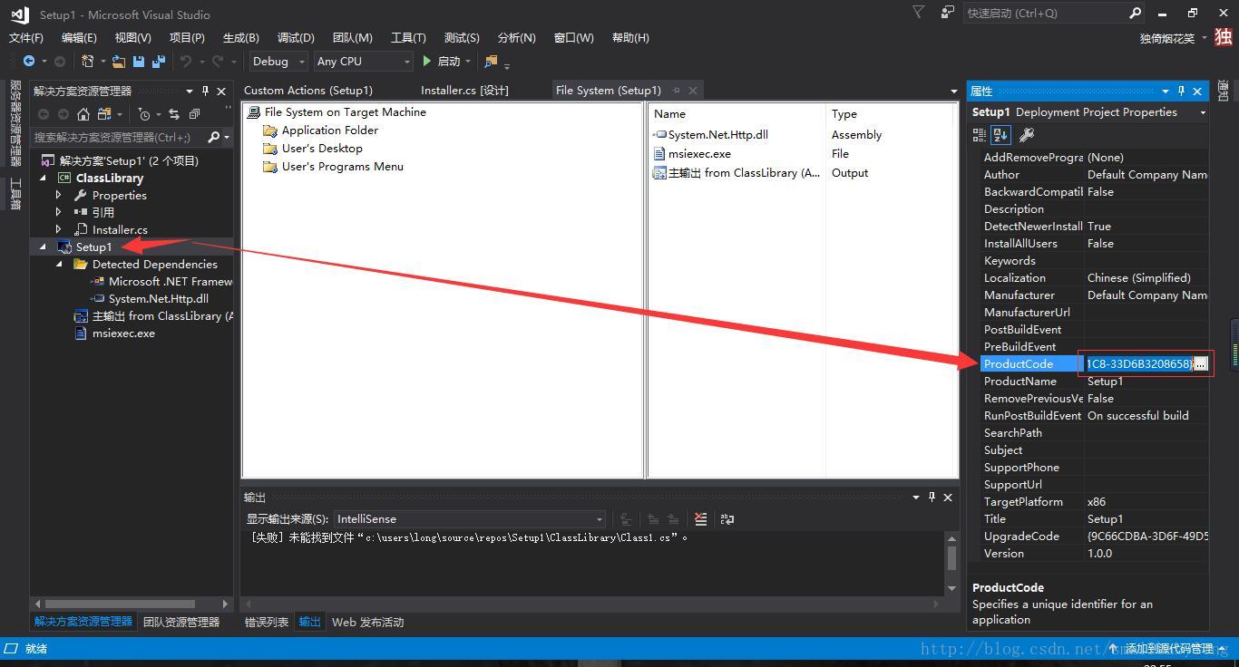Go Home in Solution Explorer toolbar
Screen dimensions: 1239x667
83,114
